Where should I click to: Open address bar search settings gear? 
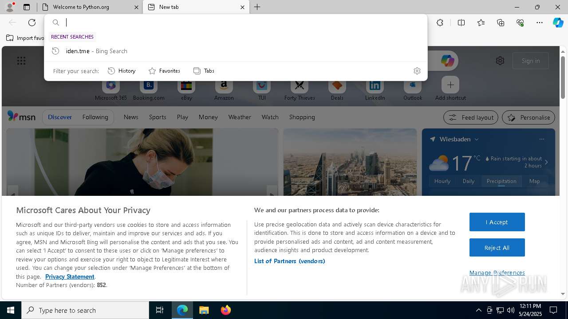tap(417, 71)
